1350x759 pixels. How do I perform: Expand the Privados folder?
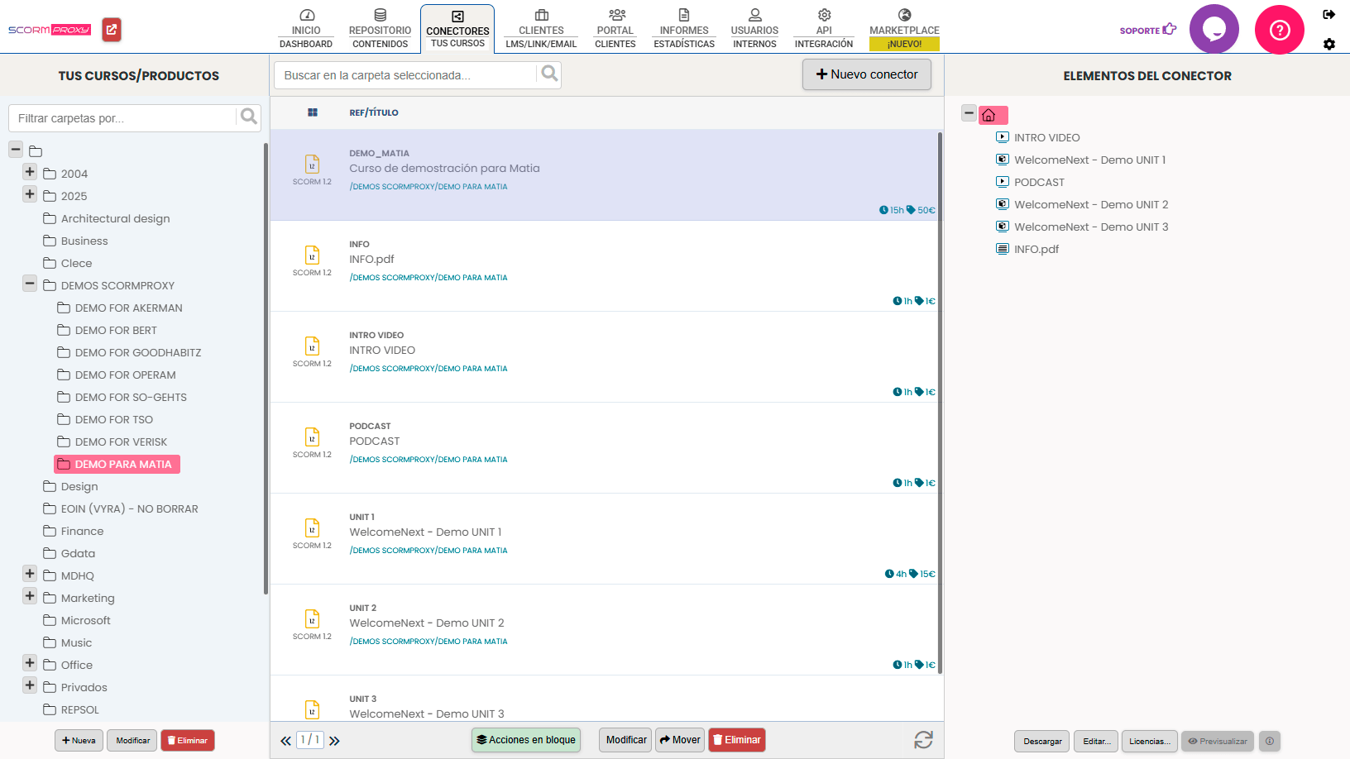(30, 685)
